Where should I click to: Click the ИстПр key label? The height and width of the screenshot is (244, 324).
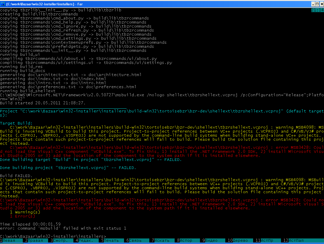click(268, 240)
